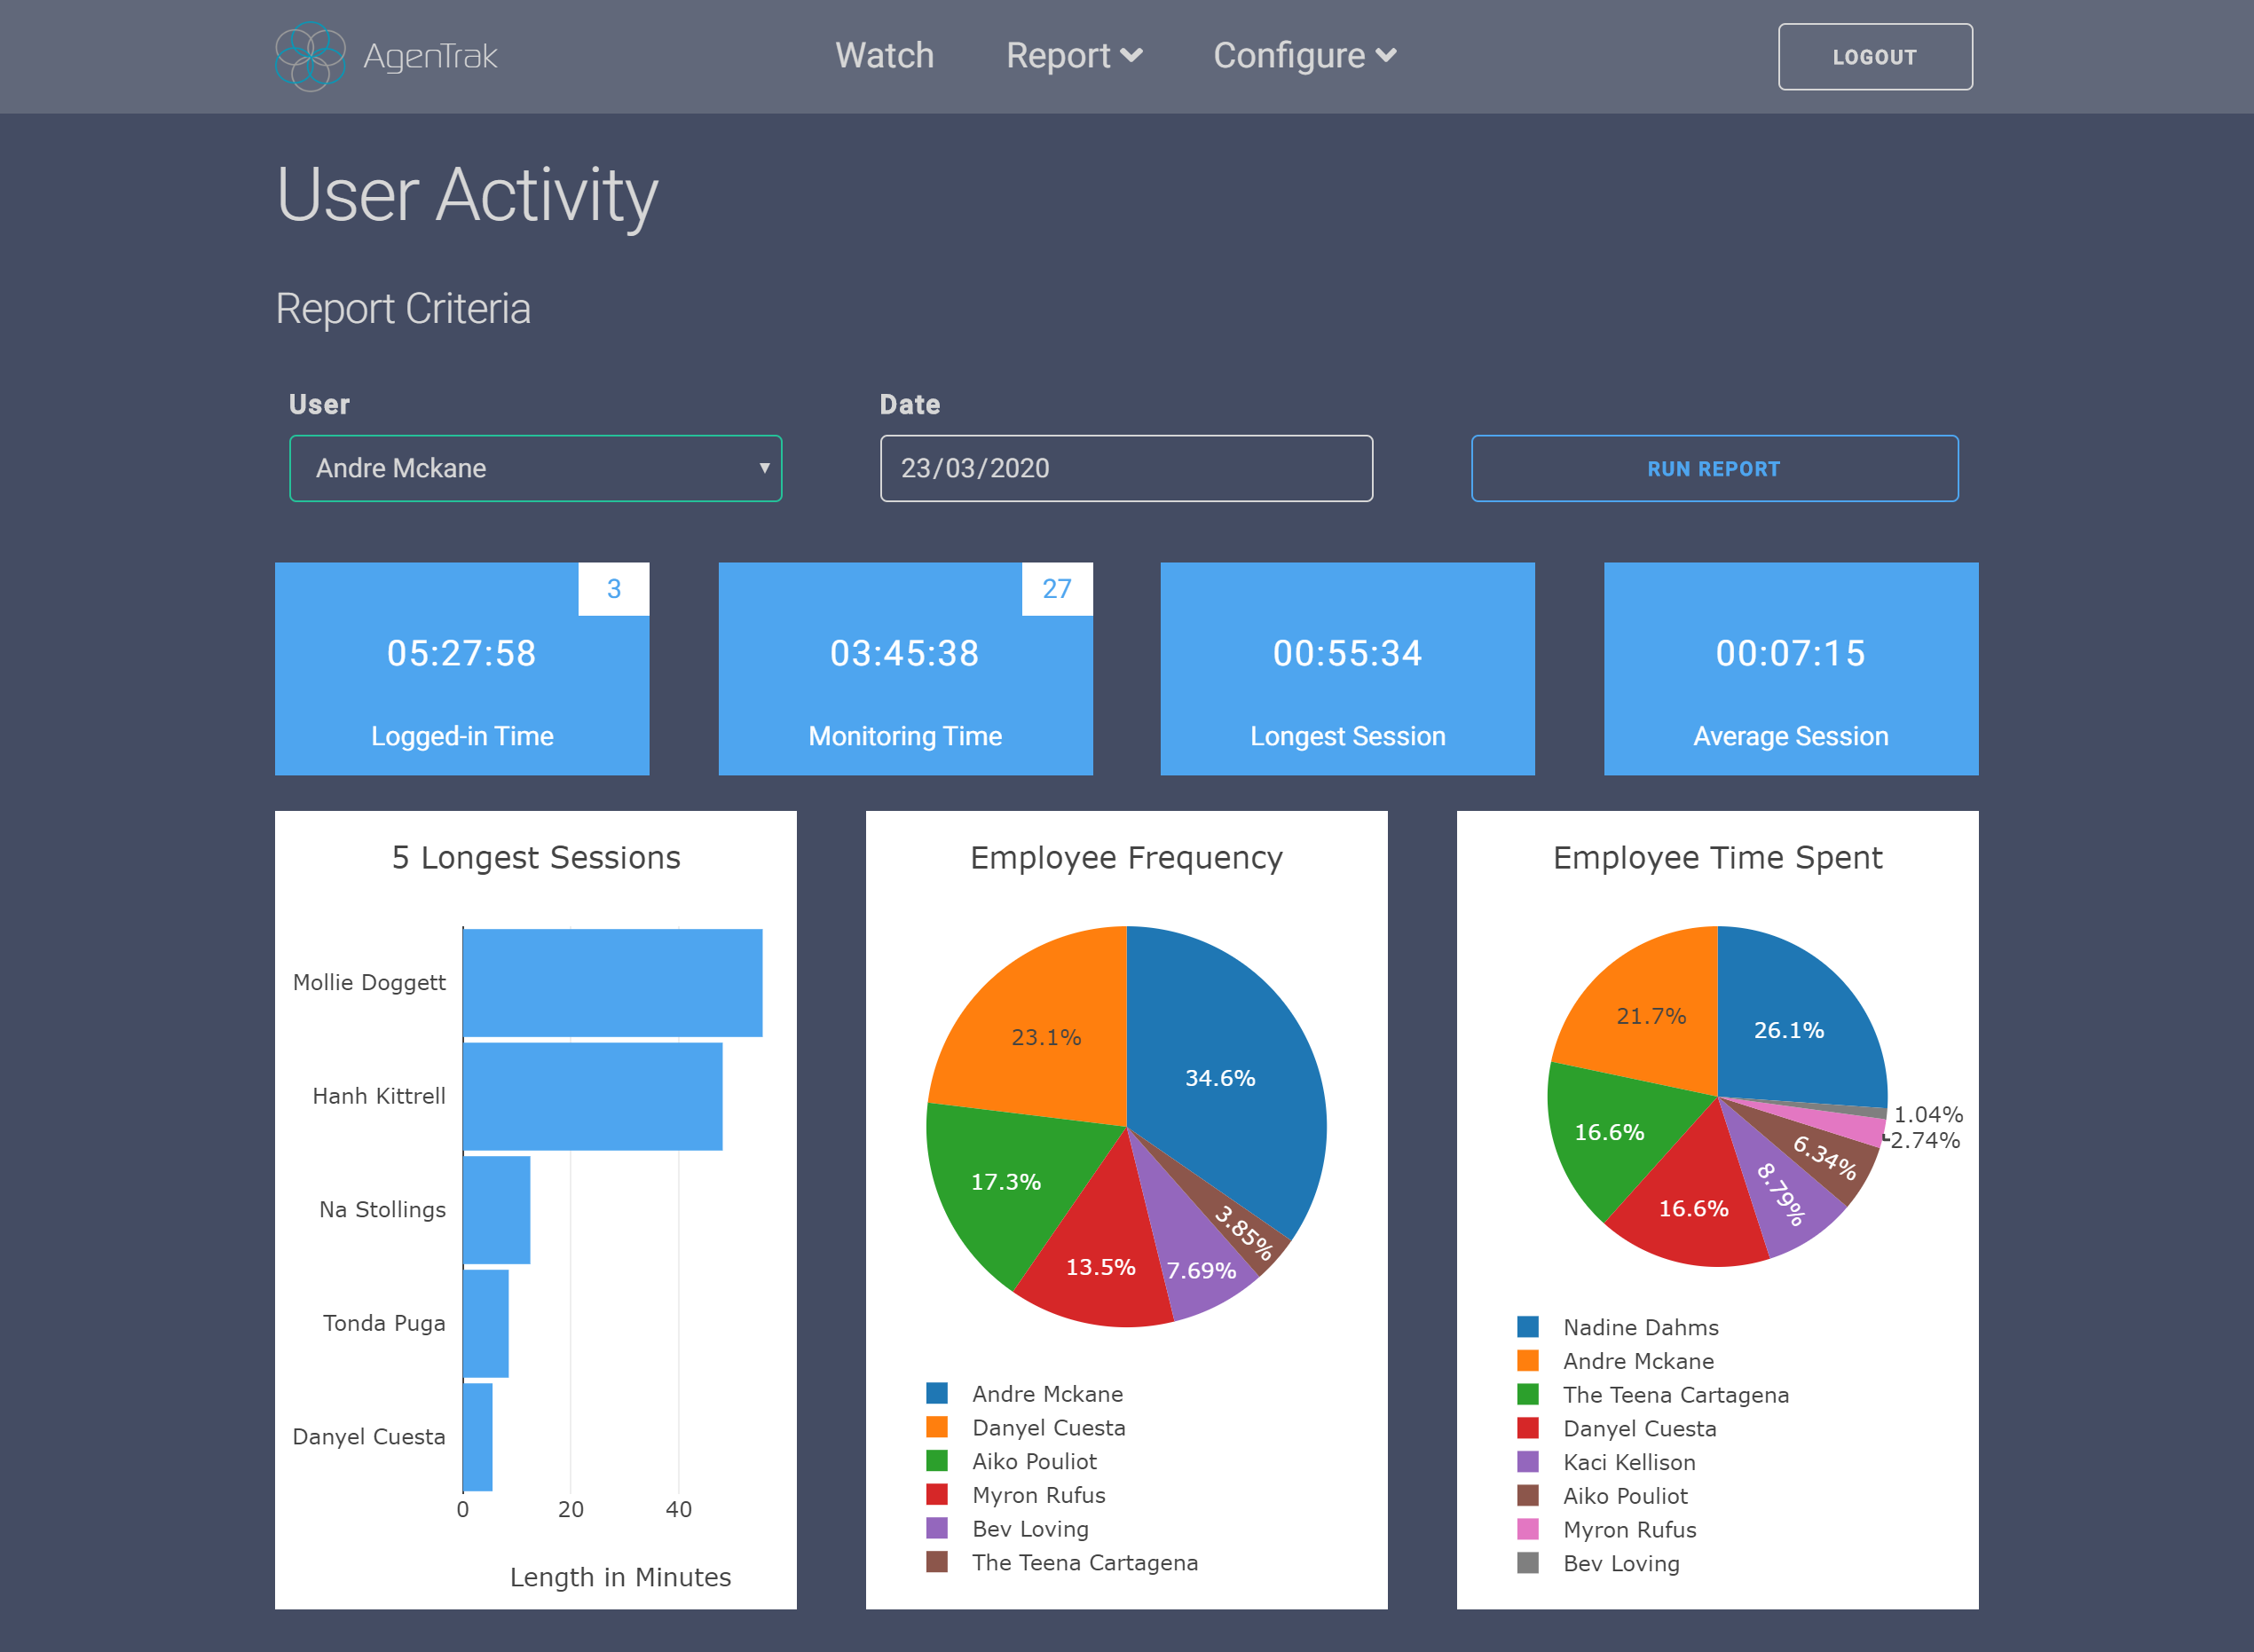Click the orange Danyel Cuesta frequency swatch

point(937,1427)
